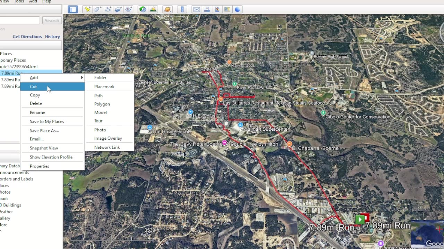Click the Email envelope toolbar icon
444x249 pixels.
point(197,9)
